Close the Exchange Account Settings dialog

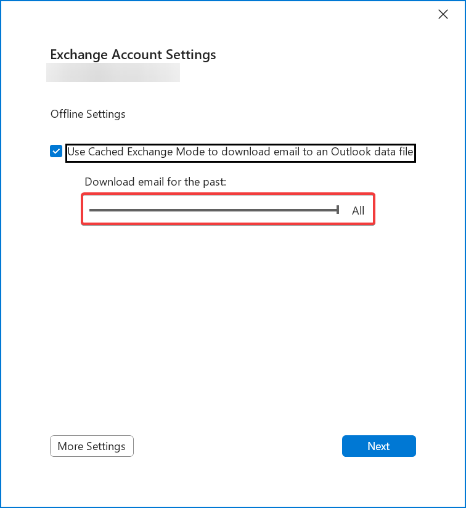coord(443,14)
